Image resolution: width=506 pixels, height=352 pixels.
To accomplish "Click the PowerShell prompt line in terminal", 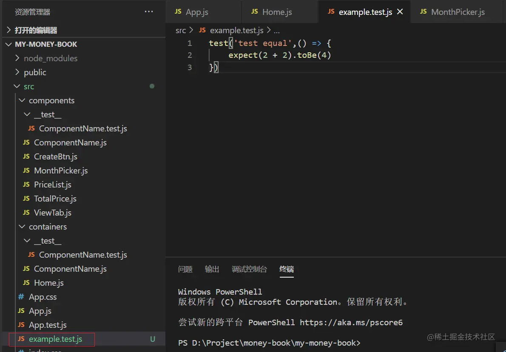I will coord(269,343).
